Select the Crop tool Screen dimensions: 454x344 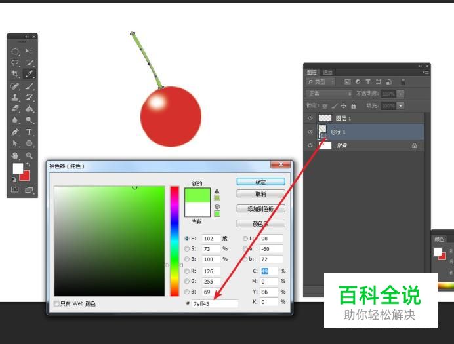click(x=15, y=73)
